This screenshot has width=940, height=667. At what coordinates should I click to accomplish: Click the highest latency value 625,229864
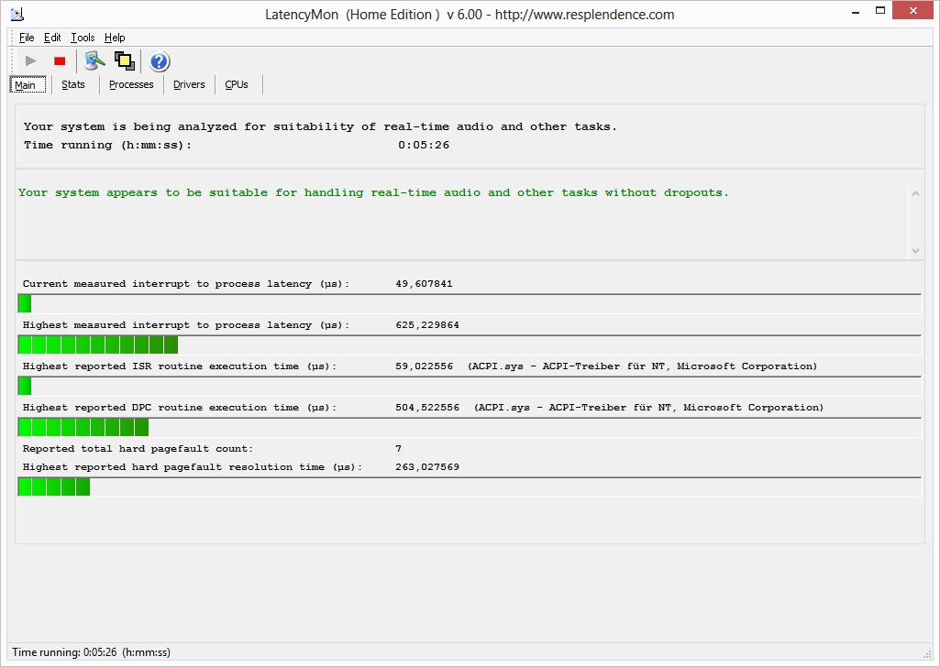click(426, 325)
